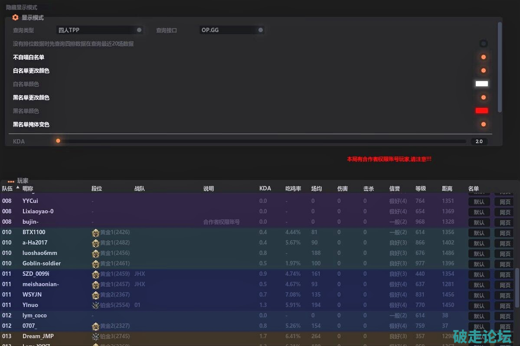Viewport: 520px width, 346px height.
Task: Click the platinum rank badge for YInuo
Action: point(95,306)
